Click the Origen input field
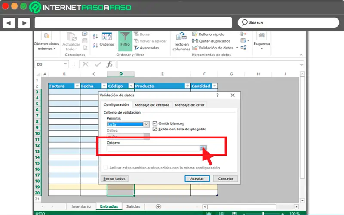The width and height of the screenshot is (344, 215). (153, 148)
